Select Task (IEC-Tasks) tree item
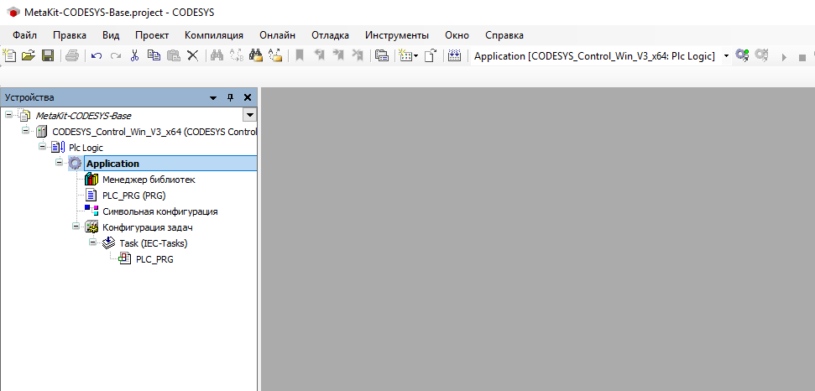 (154, 243)
